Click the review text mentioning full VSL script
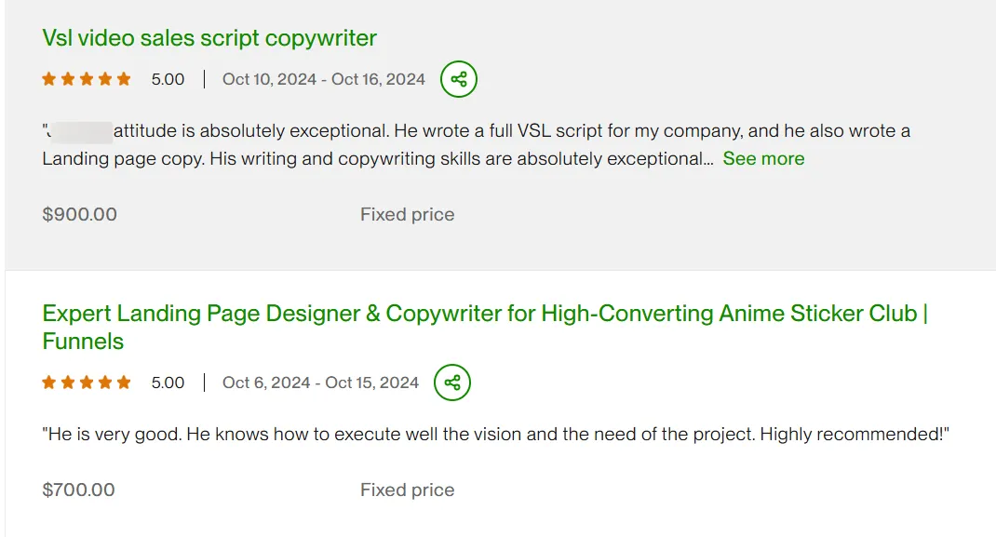996x537 pixels. click(x=477, y=145)
